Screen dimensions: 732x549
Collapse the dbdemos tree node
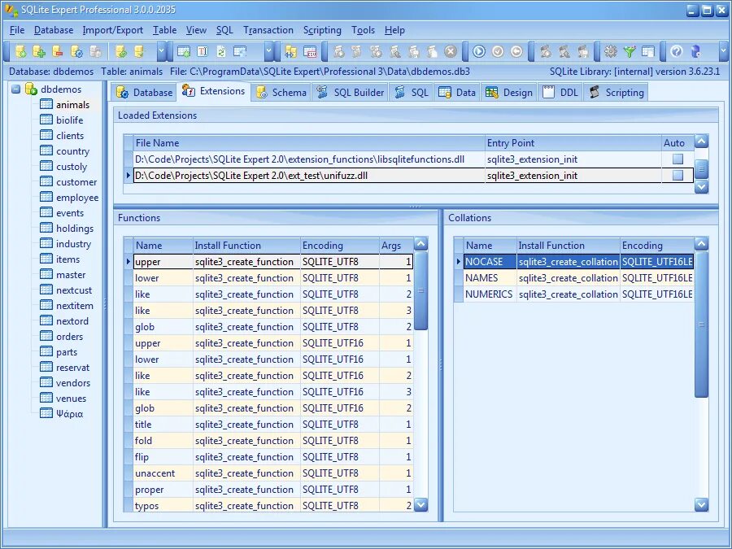coord(16,89)
